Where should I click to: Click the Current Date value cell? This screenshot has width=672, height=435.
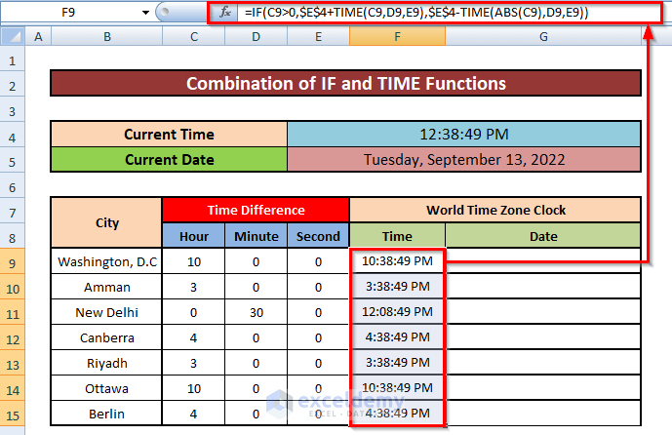click(464, 159)
